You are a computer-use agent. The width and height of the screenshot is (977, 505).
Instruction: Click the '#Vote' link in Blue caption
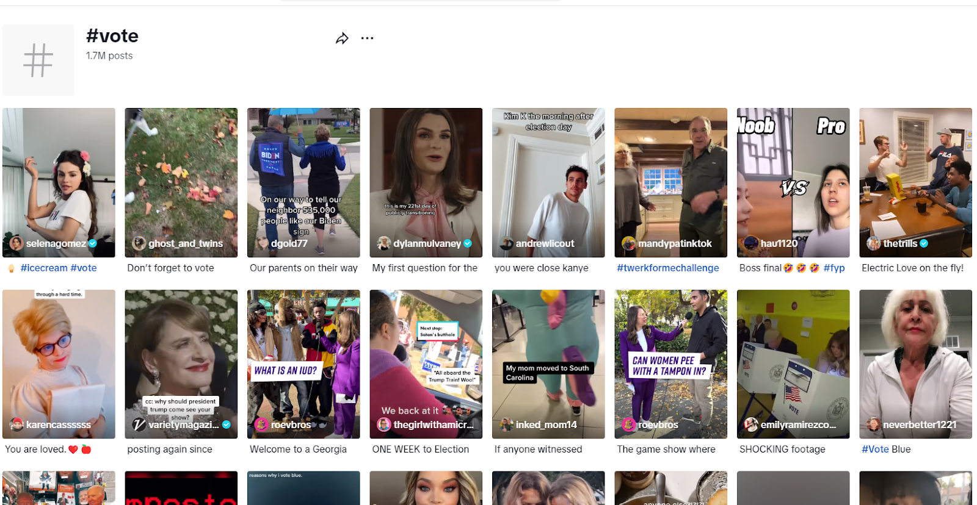pos(875,449)
